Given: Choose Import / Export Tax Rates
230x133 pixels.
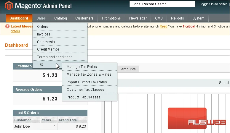Looking at the screenshot, I should 90,82.
